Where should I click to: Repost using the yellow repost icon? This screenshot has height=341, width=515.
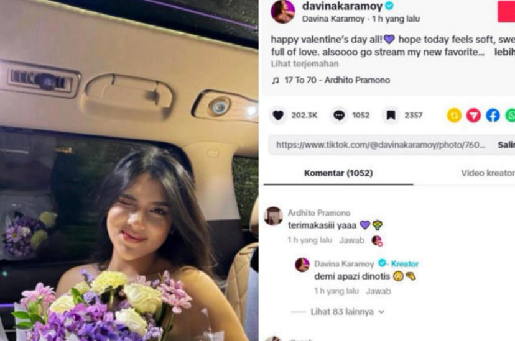pos(454,116)
